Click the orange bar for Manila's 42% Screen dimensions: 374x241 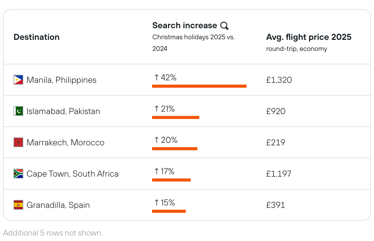click(199, 86)
